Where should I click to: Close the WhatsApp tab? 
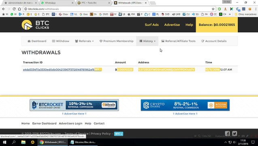click(x=73, y=3)
